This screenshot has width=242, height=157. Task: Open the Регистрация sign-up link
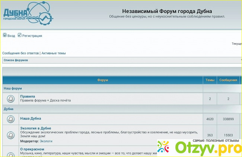point(32,36)
